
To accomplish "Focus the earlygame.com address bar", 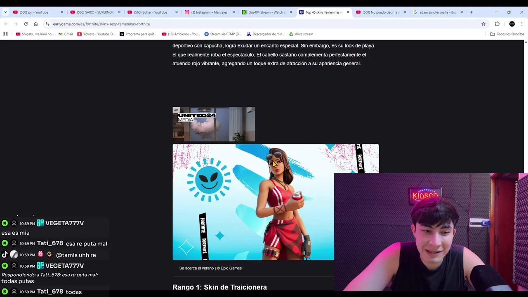I will pos(264,24).
